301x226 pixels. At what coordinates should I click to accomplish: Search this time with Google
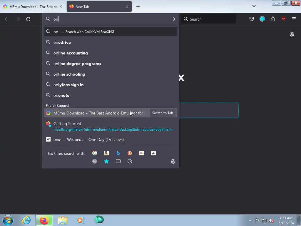[x=95, y=153]
